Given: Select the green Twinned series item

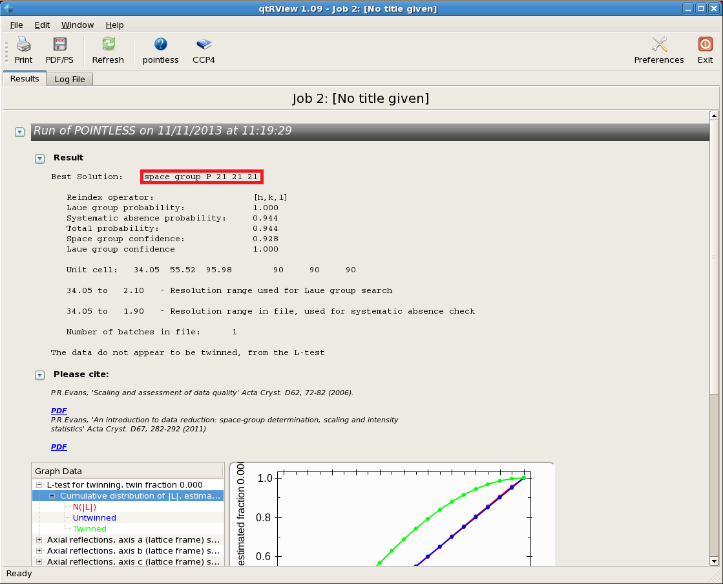Looking at the screenshot, I should pos(89,529).
